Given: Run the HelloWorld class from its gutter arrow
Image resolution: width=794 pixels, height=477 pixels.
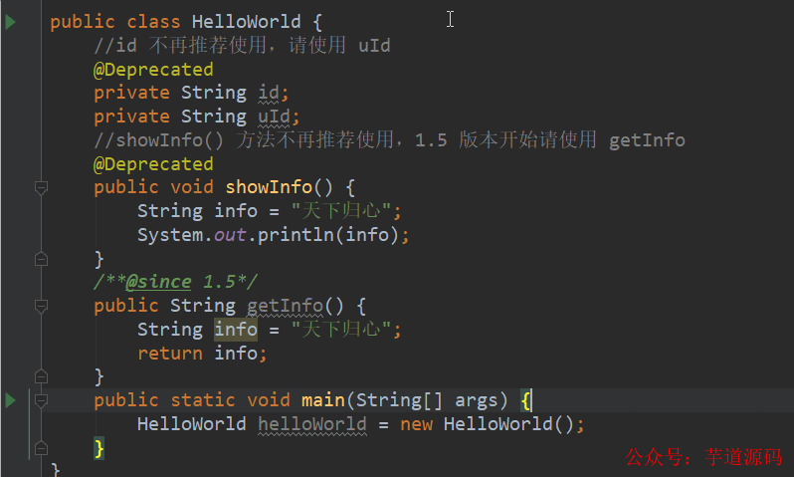Looking at the screenshot, I should coord(10,22).
